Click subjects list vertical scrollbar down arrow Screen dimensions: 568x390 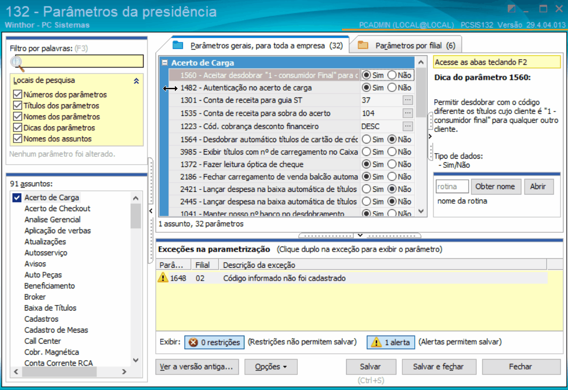[x=135, y=361]
